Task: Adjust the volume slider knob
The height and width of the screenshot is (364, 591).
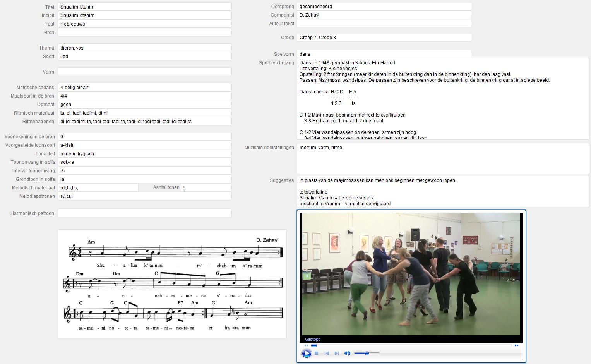Action: coord(367,353)
